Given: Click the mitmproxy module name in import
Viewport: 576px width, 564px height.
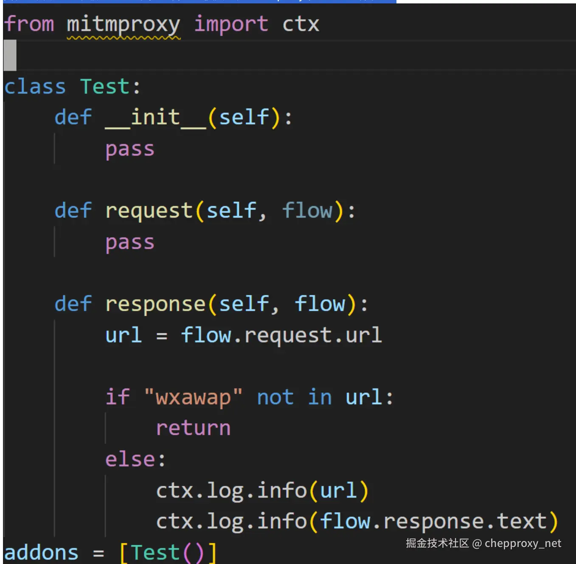Looking at the screenshot, I should click(x=124, y=25).
